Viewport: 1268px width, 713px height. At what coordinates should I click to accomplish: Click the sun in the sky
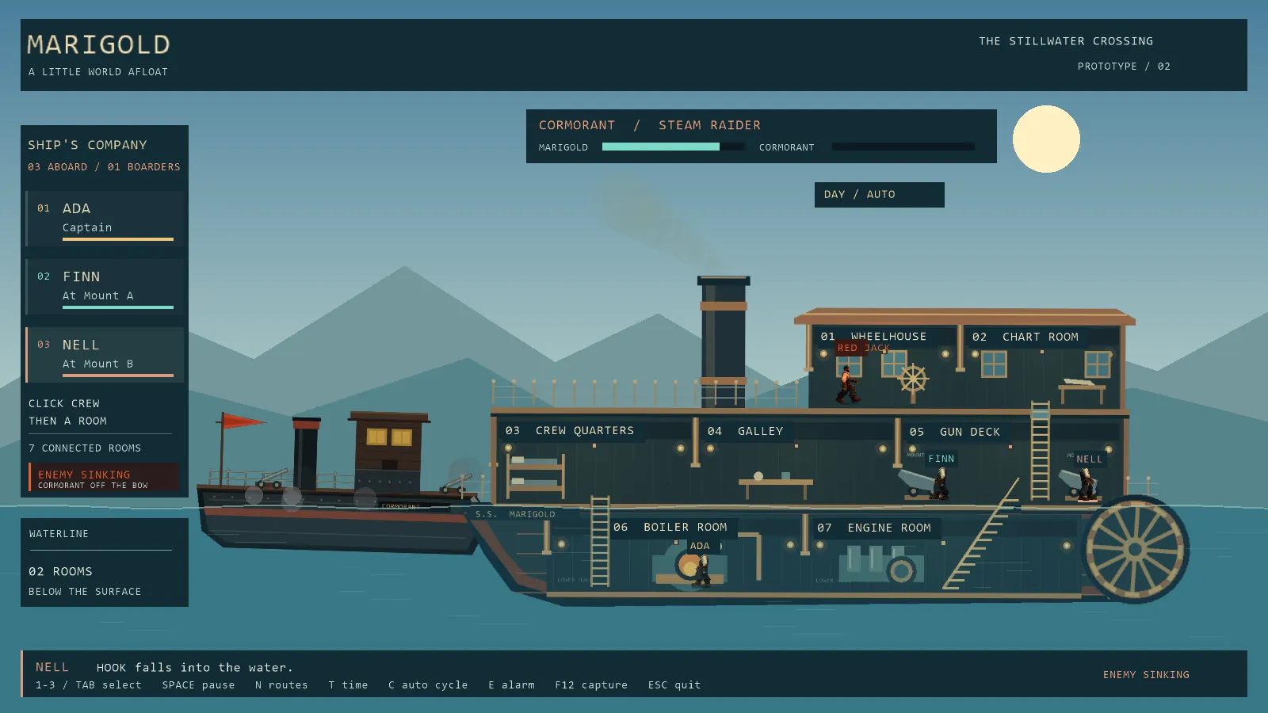click(1046, 139)
